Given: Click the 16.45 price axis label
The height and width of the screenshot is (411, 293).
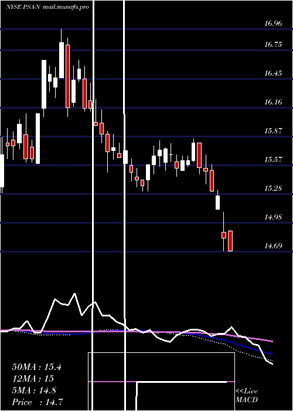Looking at the screenshot, I should click(x=273, y=73).
